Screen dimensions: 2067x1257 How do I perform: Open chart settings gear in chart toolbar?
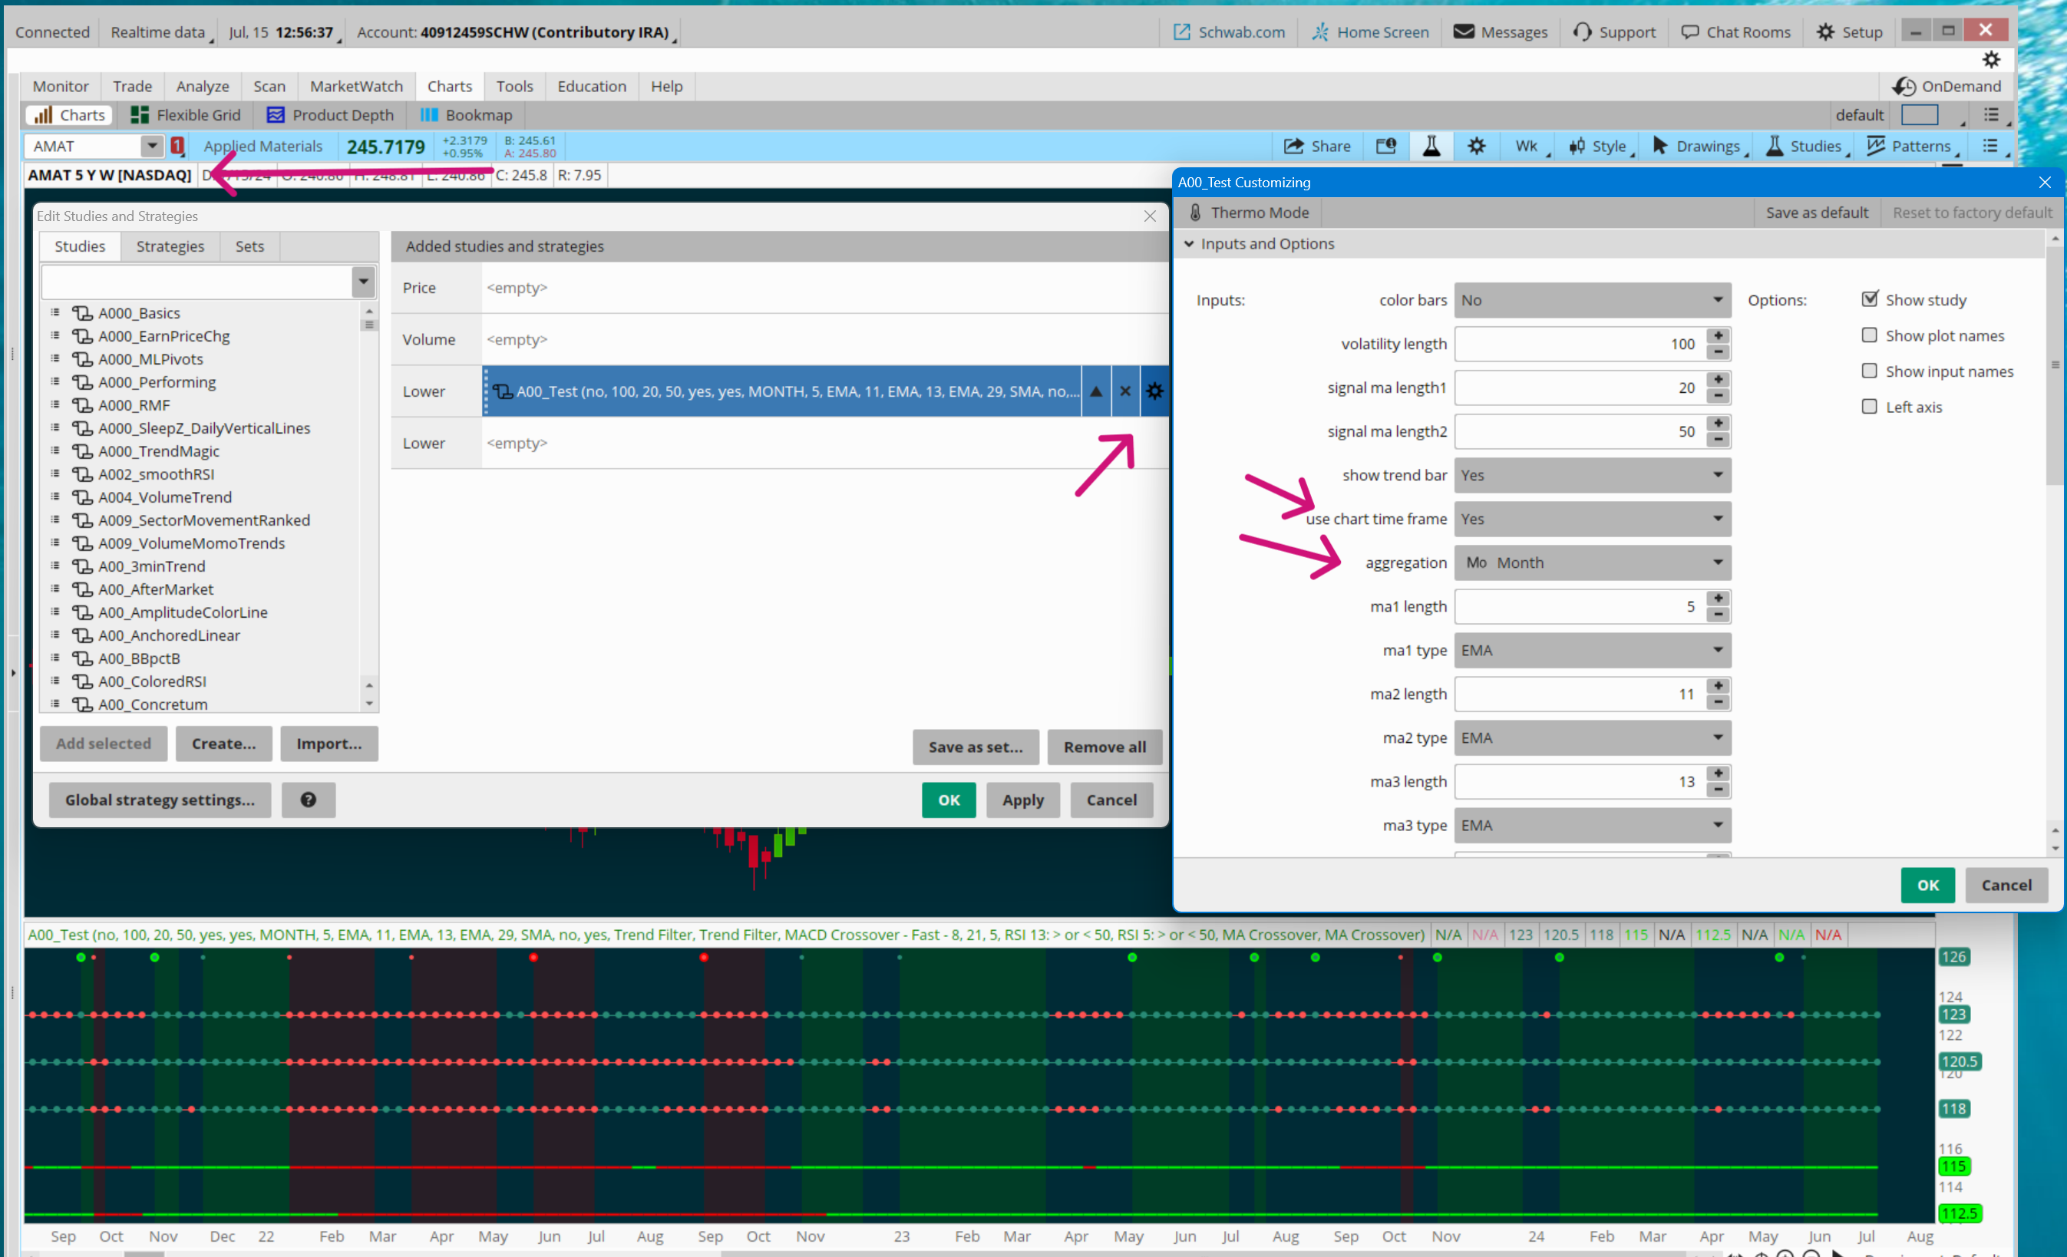click(1477, 146)
